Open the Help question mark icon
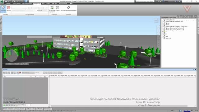The height and width of the screenshot is (112, 199). point(179,1)
